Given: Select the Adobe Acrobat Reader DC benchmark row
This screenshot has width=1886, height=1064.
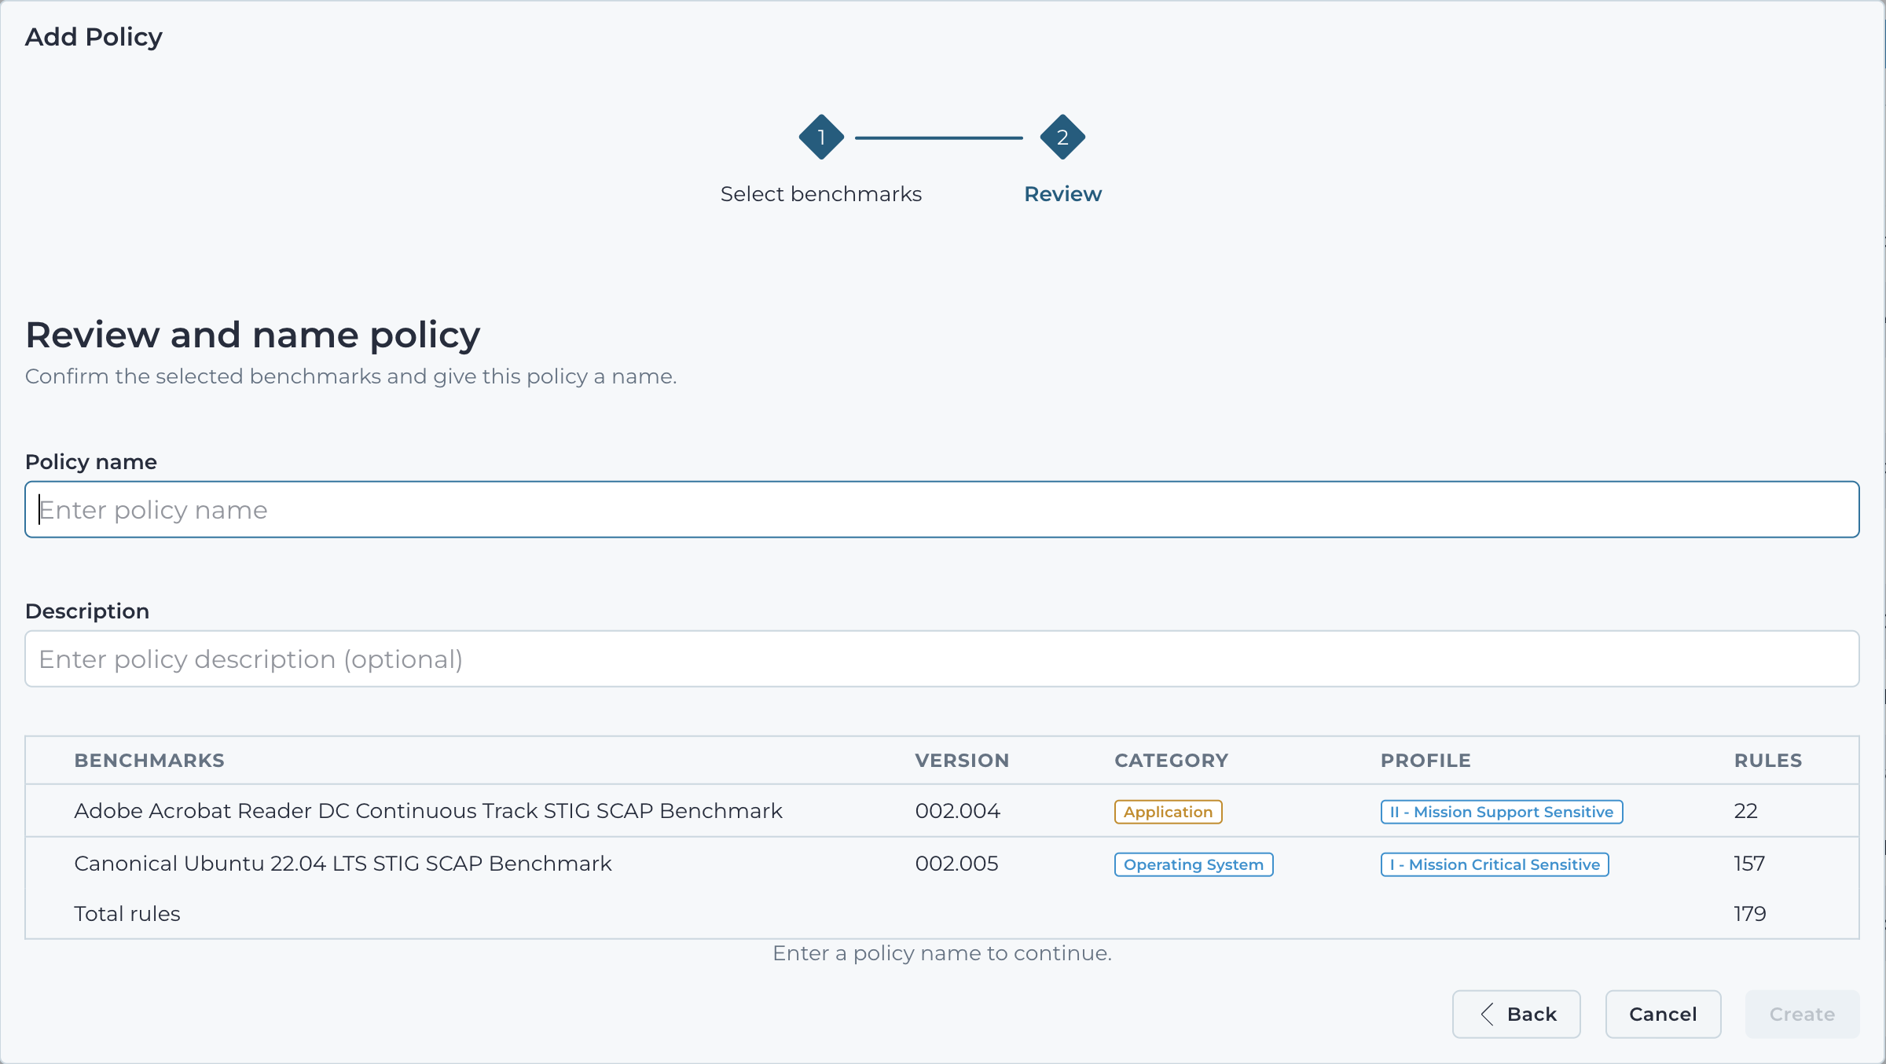Looking at the screenshot, I should [941, 811].
